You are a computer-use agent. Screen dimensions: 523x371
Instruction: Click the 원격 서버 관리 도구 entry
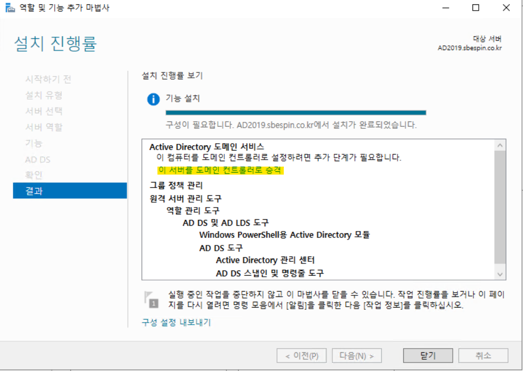tap(185, 199)
